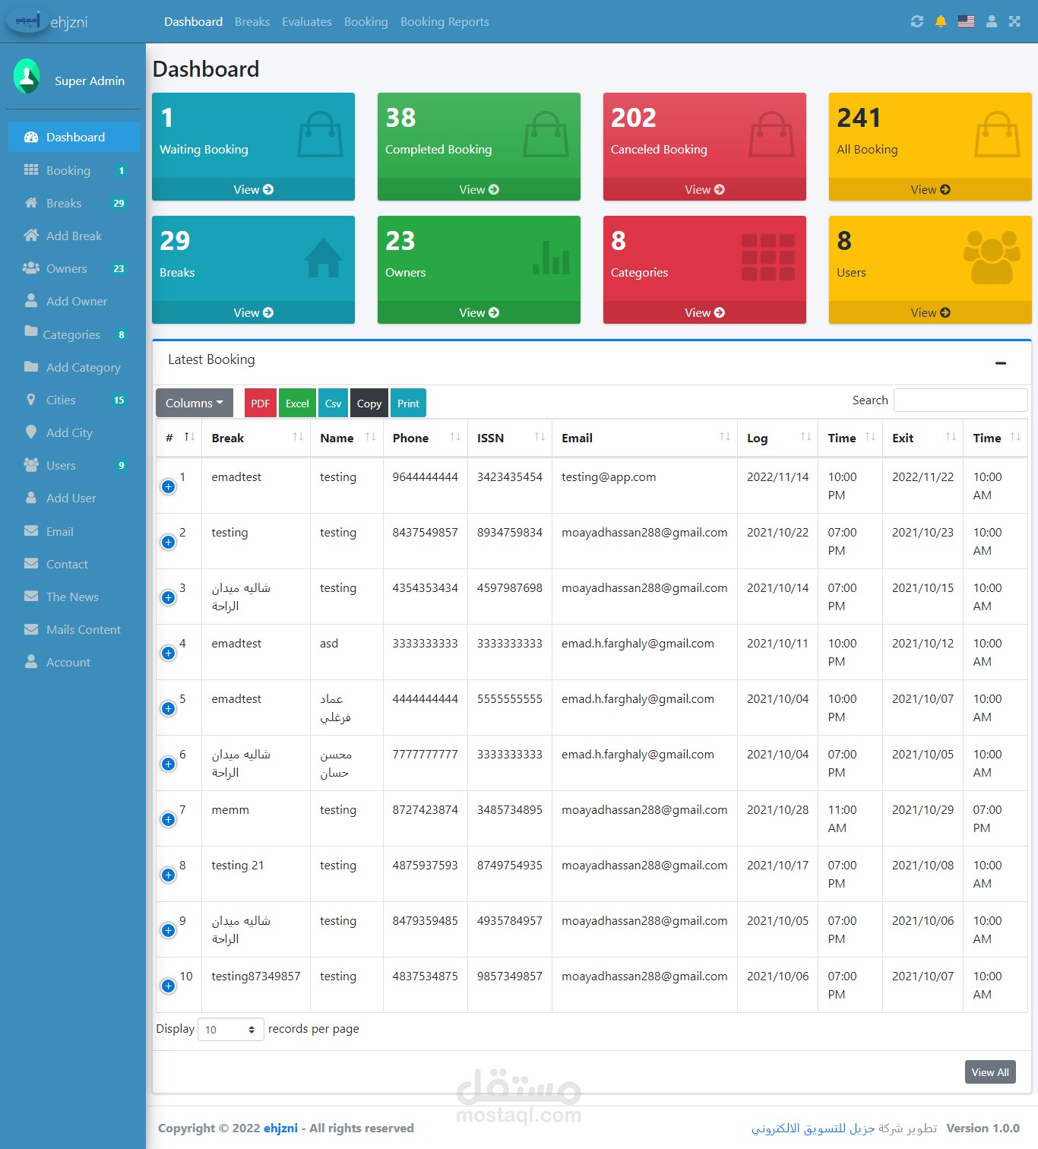Open The News in the sidebar

point(74,597)
